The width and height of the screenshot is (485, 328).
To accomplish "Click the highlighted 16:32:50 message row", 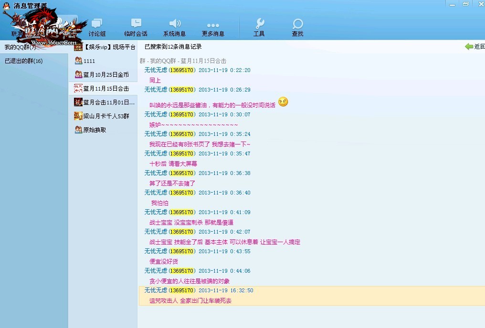I will tap(311, 296).
